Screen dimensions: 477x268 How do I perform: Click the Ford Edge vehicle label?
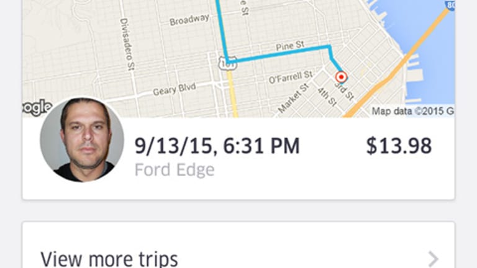(x=174, y=169)
